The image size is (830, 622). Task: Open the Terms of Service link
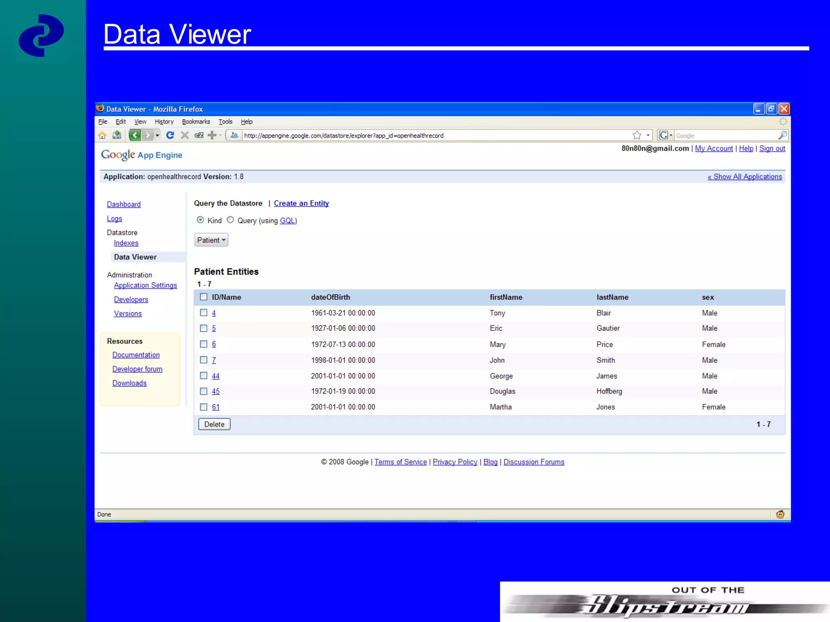[400, 462]
